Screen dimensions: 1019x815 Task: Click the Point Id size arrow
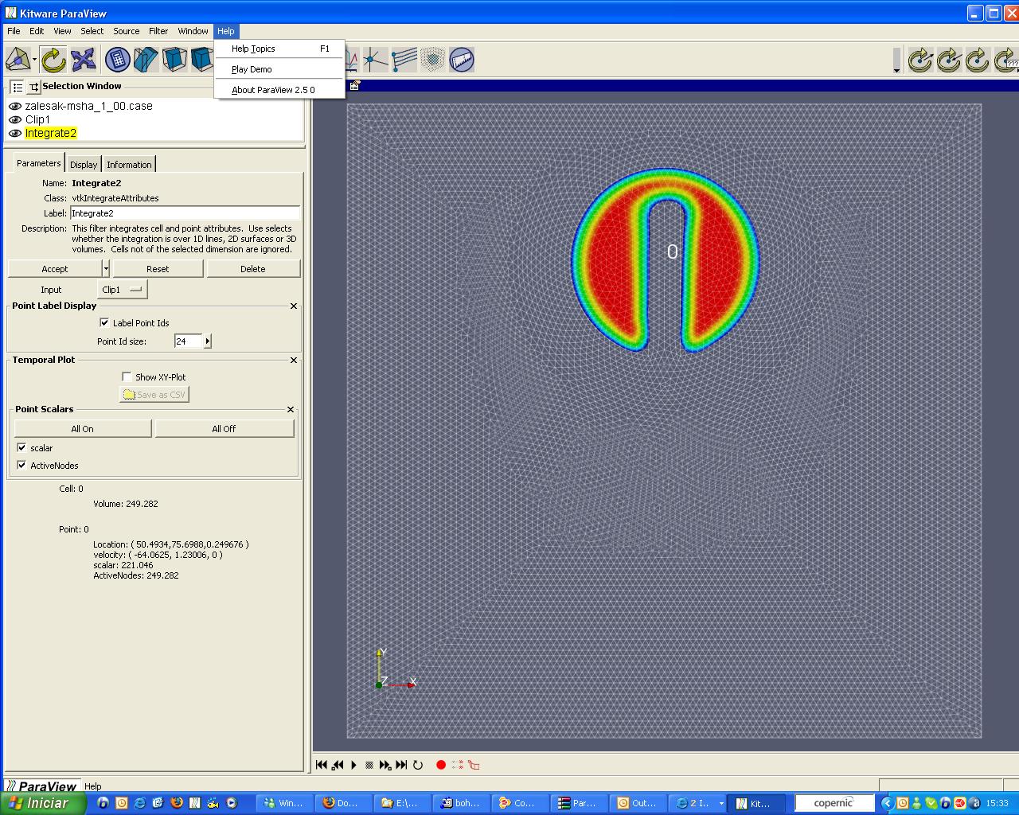208,341
